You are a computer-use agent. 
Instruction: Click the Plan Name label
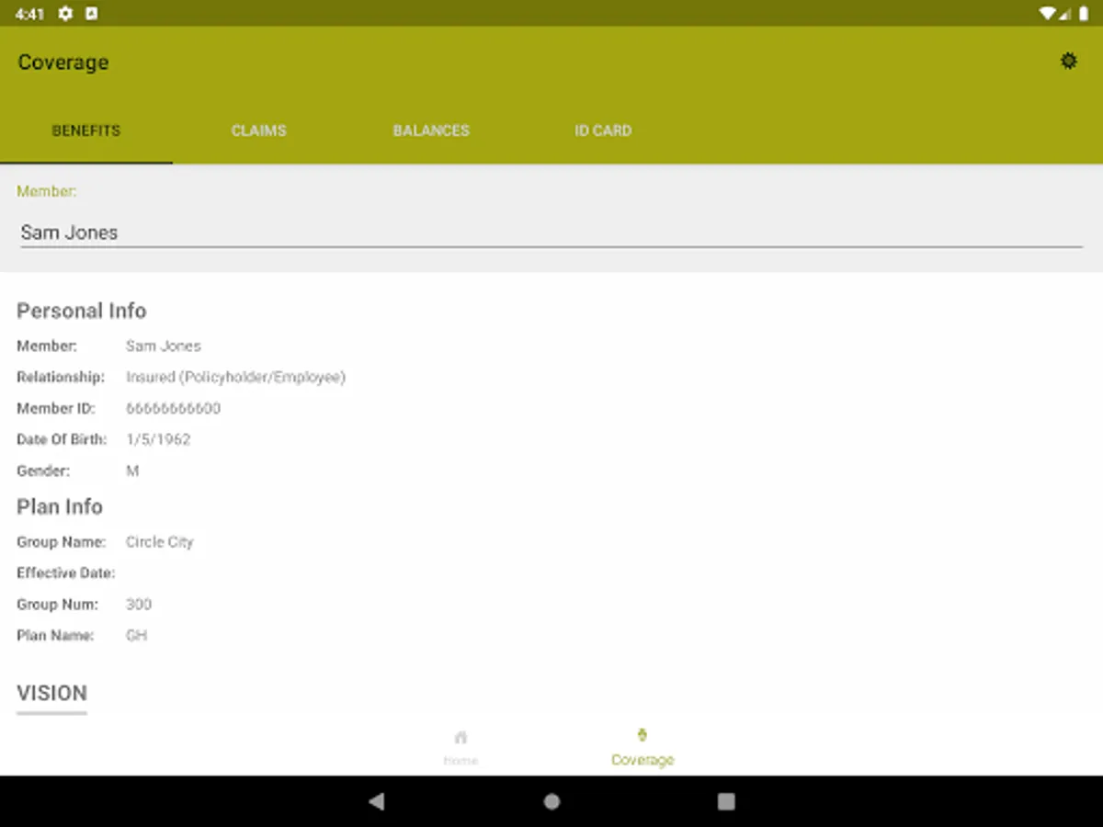[55, 635]
